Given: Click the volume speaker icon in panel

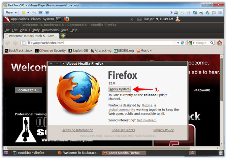Looking at the screenshot, I should coord(132,19).
